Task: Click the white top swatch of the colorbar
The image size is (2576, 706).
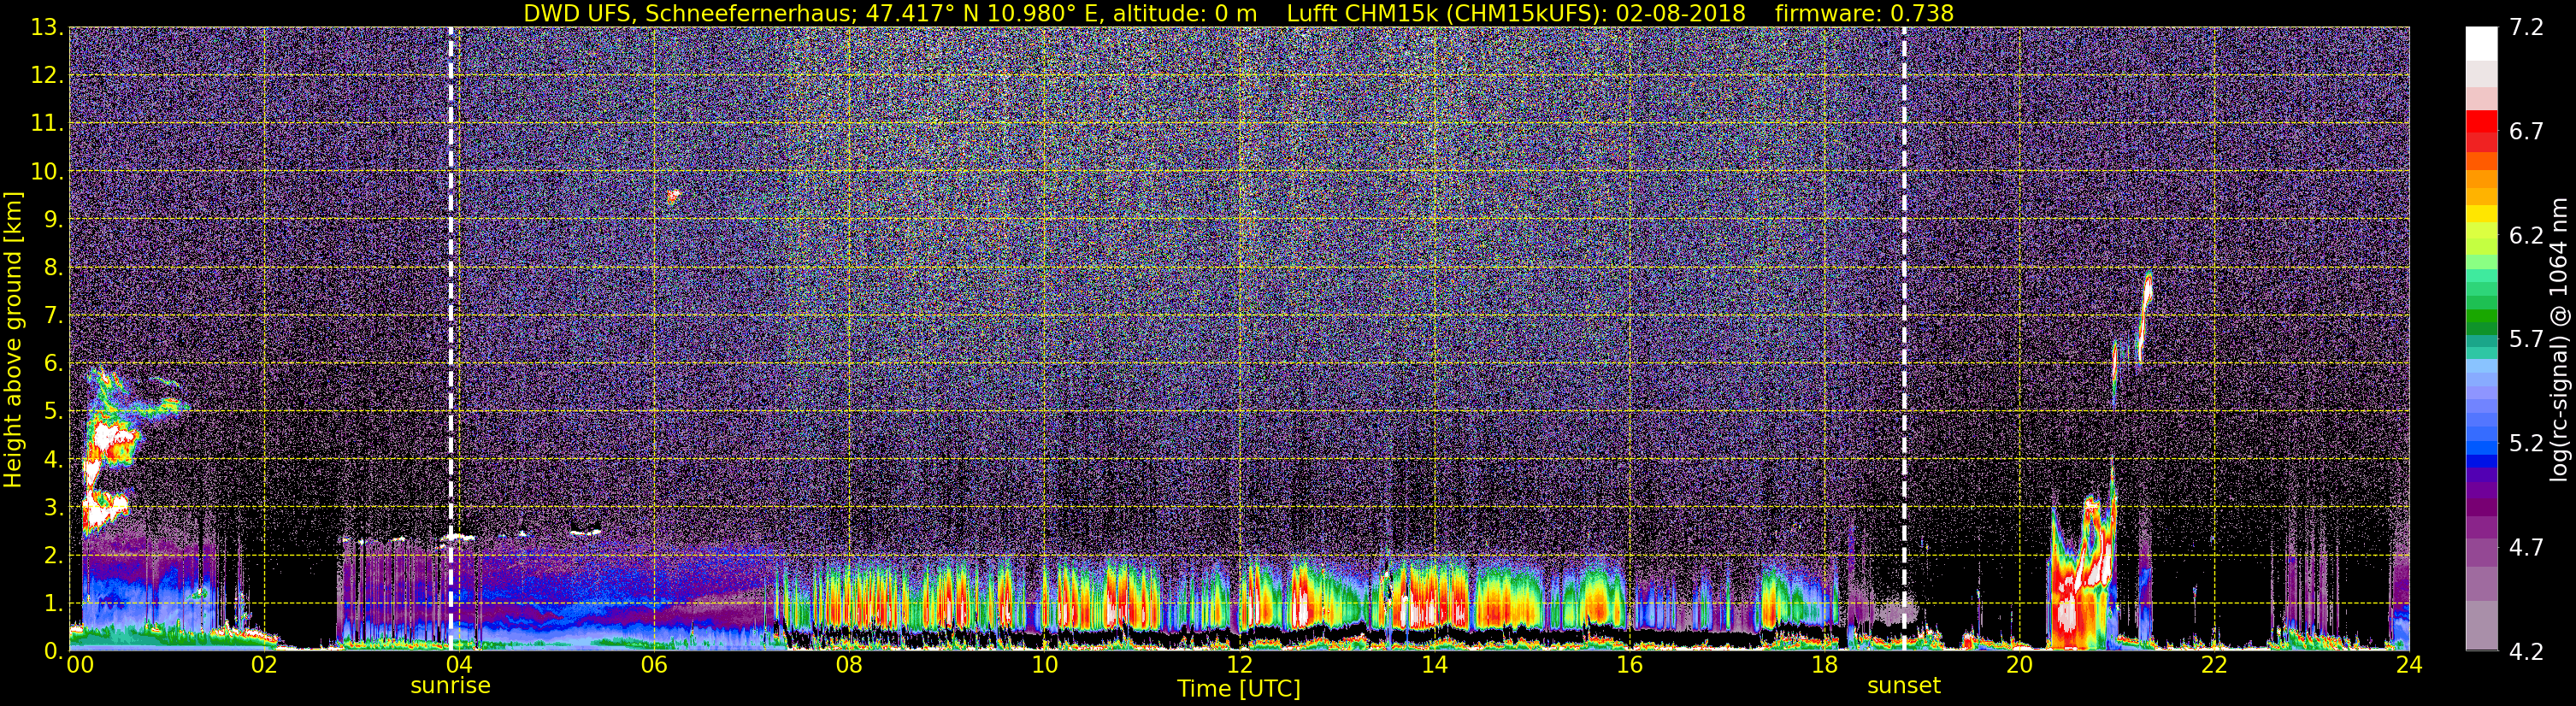Action: (x=2481, y=44)
